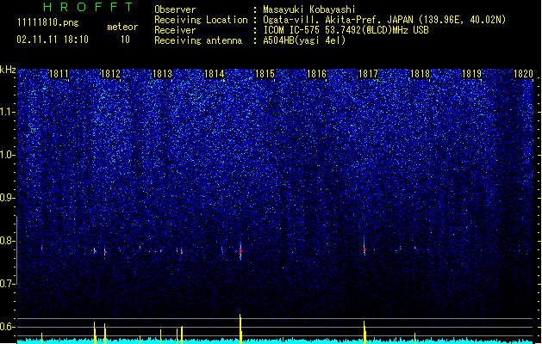Click the 1813 time marker

[162, 74]
